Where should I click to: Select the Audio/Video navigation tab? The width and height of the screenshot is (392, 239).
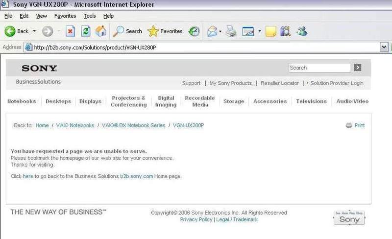pos(352,101)
